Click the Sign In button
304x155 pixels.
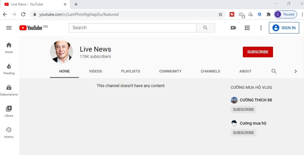(x=284, y=28)
